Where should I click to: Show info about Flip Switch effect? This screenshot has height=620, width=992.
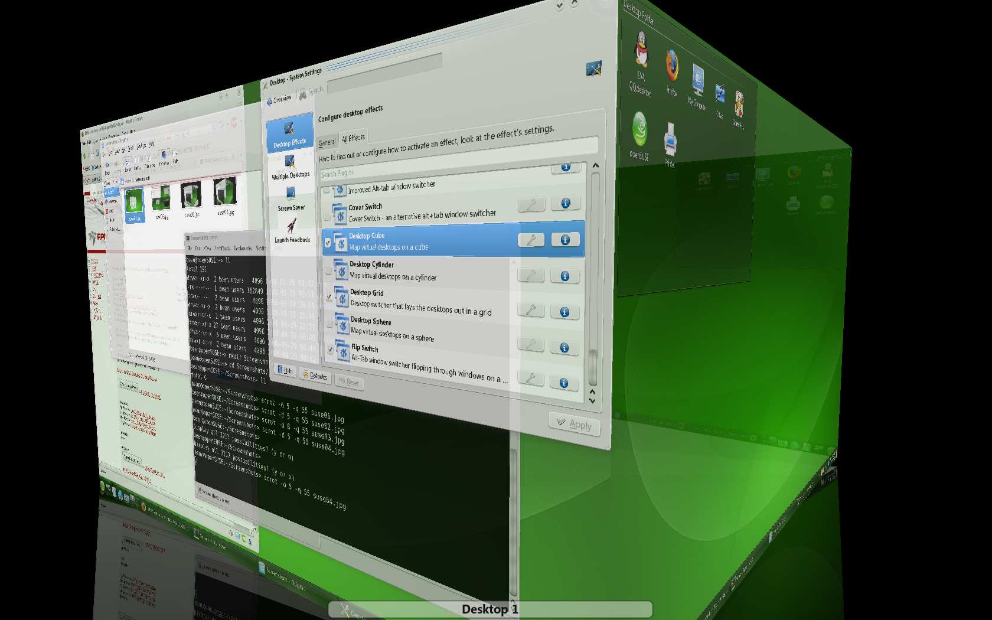(564, 383)
